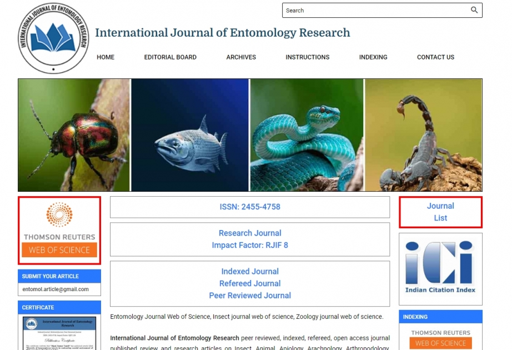This screenshot has height=350, width=512.
Task: Click the INDEXING sidebar header
Action: tap(440, 317)
